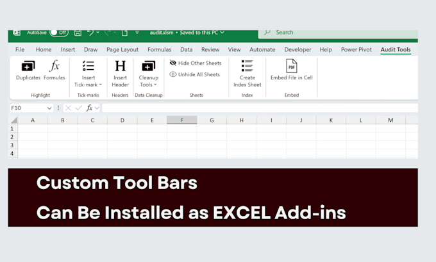This screenshot has height=262, width=436.
Task: Highlight formulas with the fx Formulas icon
Action: pyautogui.click(x=55, y=66)
